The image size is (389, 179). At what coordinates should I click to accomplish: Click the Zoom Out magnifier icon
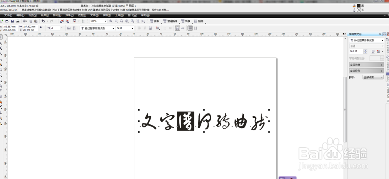[116, 21]
